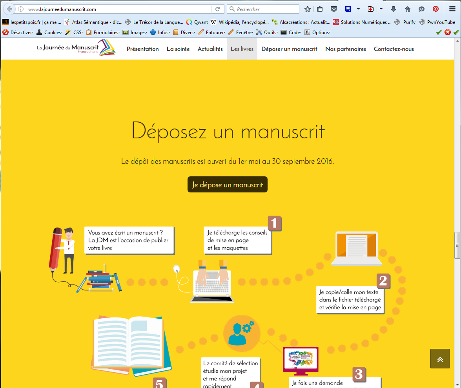Screen dimensions: 461x388
Task: Open the Les livres menu item
Action: (242, 49)
